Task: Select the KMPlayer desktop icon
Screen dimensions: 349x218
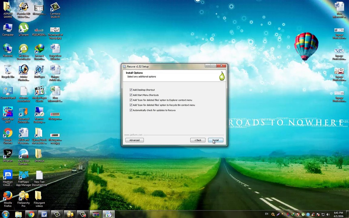Action: pos(39,71)
